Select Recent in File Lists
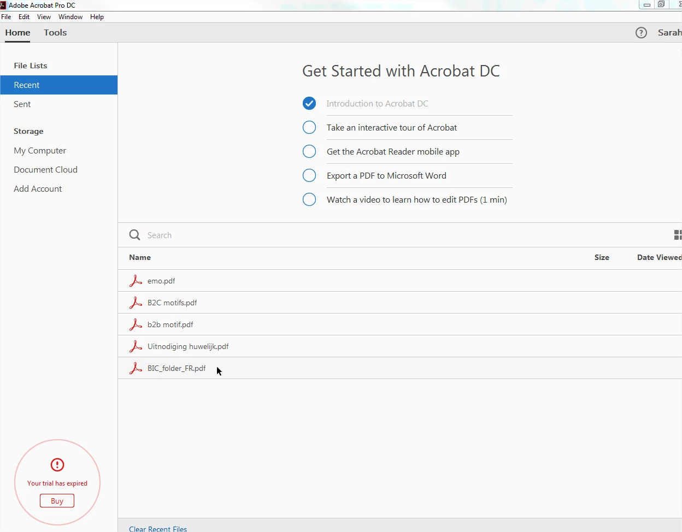 (58, 85)
